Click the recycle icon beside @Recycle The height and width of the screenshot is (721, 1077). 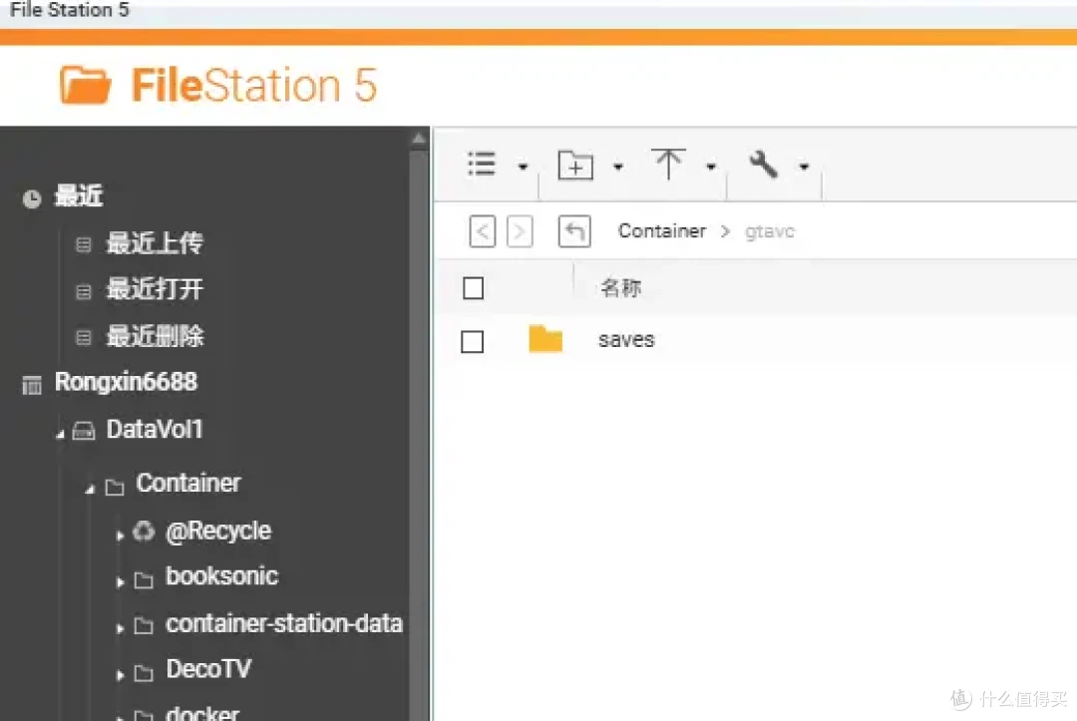coord(143,531)
